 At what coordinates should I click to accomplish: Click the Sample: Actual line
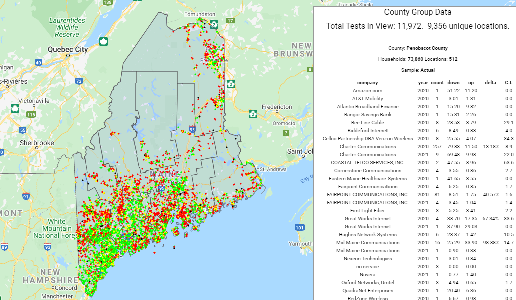point(418,70)
